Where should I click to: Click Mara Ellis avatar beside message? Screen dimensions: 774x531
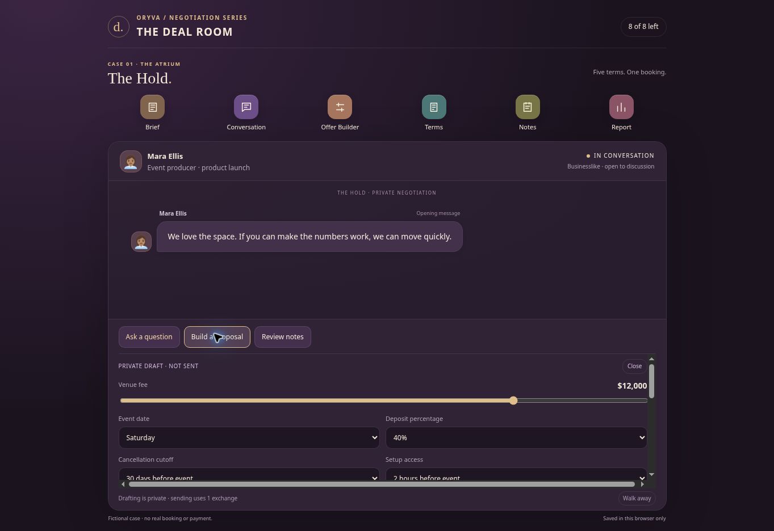pos(141,242)
